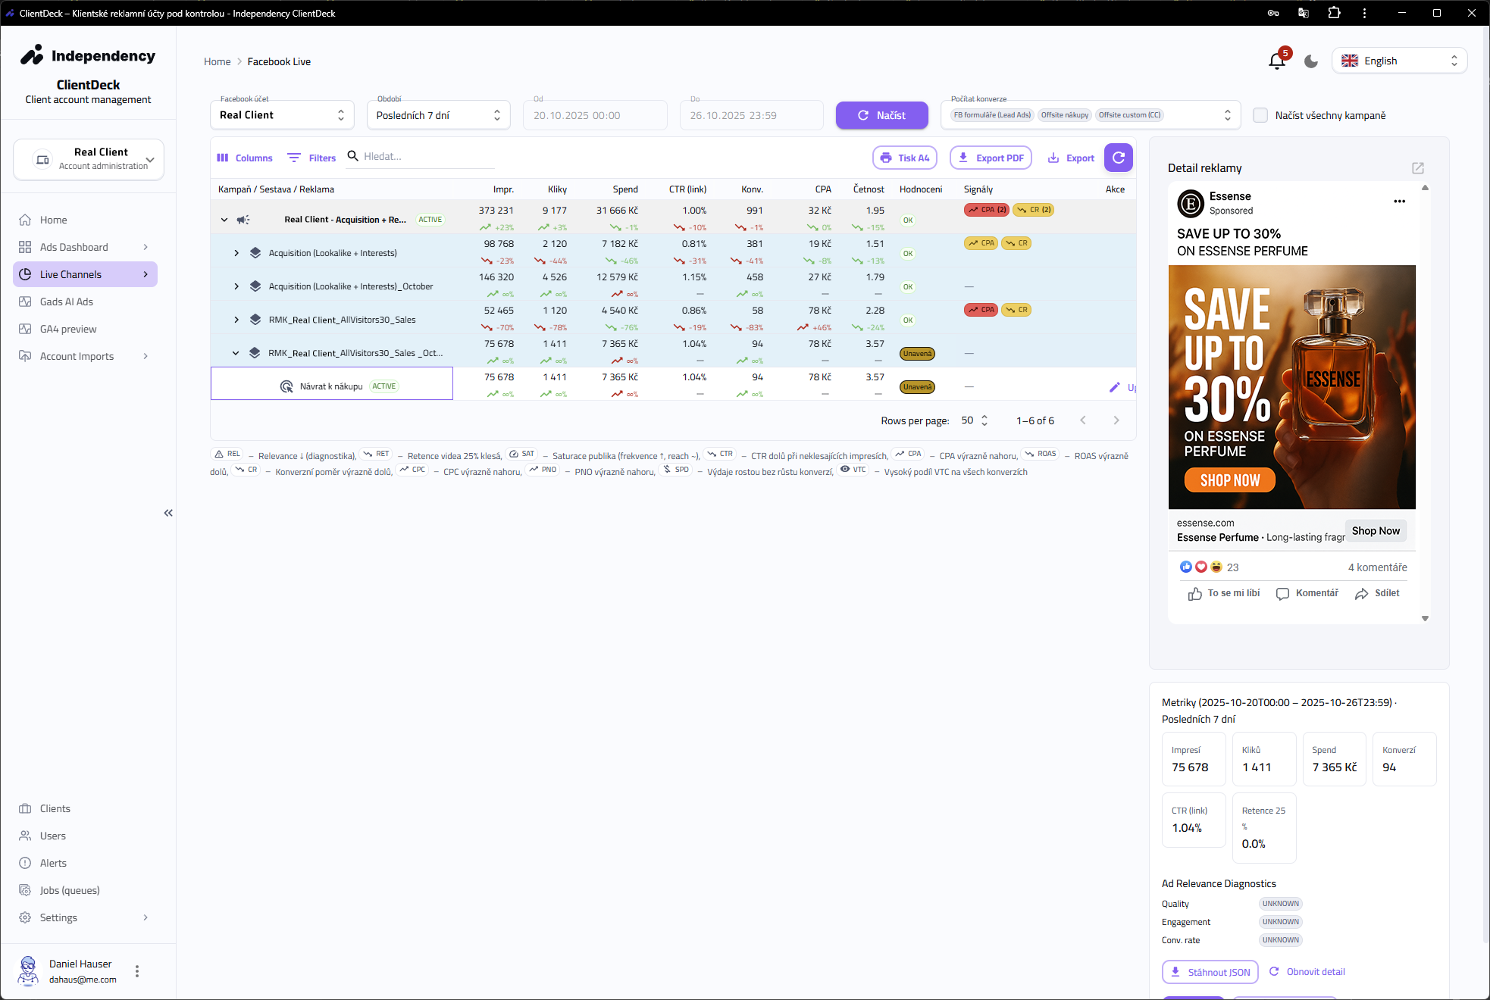Collapse the Real Client campaign row
This screenshot has width=1490, height=1000.
pyautogui.click(x=224, y=220)
